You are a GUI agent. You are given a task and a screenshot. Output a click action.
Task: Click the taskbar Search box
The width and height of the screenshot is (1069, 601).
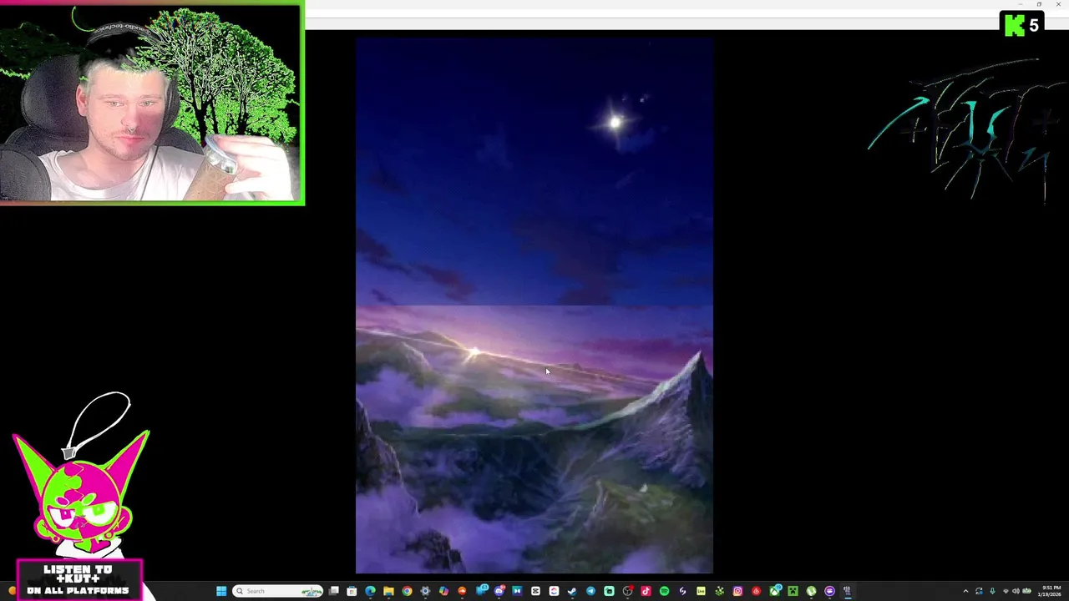[x=277, y=591]
